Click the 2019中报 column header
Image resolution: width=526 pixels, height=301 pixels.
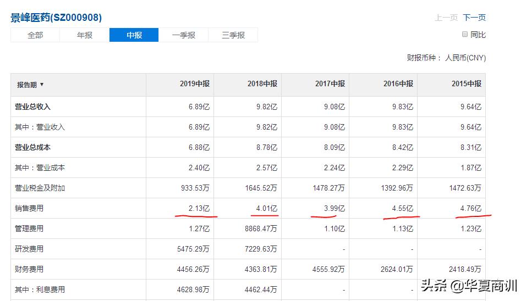click(195, 84)
